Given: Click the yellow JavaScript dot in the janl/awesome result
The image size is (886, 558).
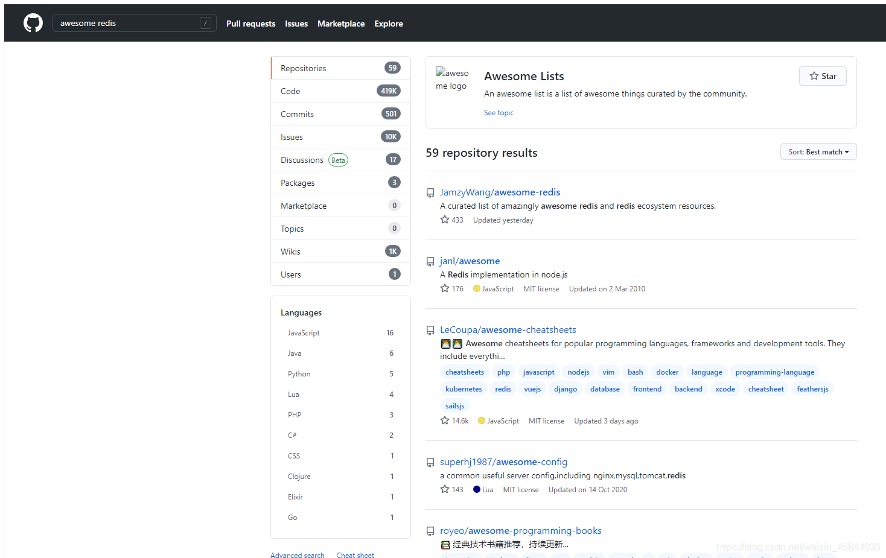Looking at the screenshot, I should (477, 288).
